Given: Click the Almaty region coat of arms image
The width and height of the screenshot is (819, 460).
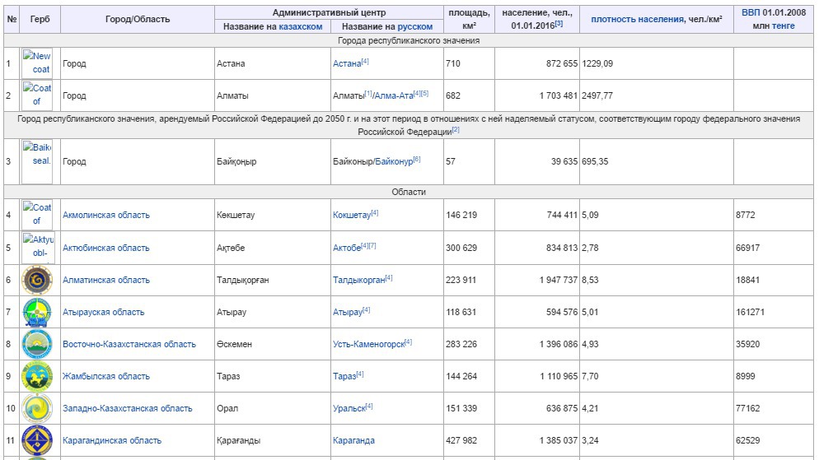Looking at the screenshot, I should [x=37, y=280].
